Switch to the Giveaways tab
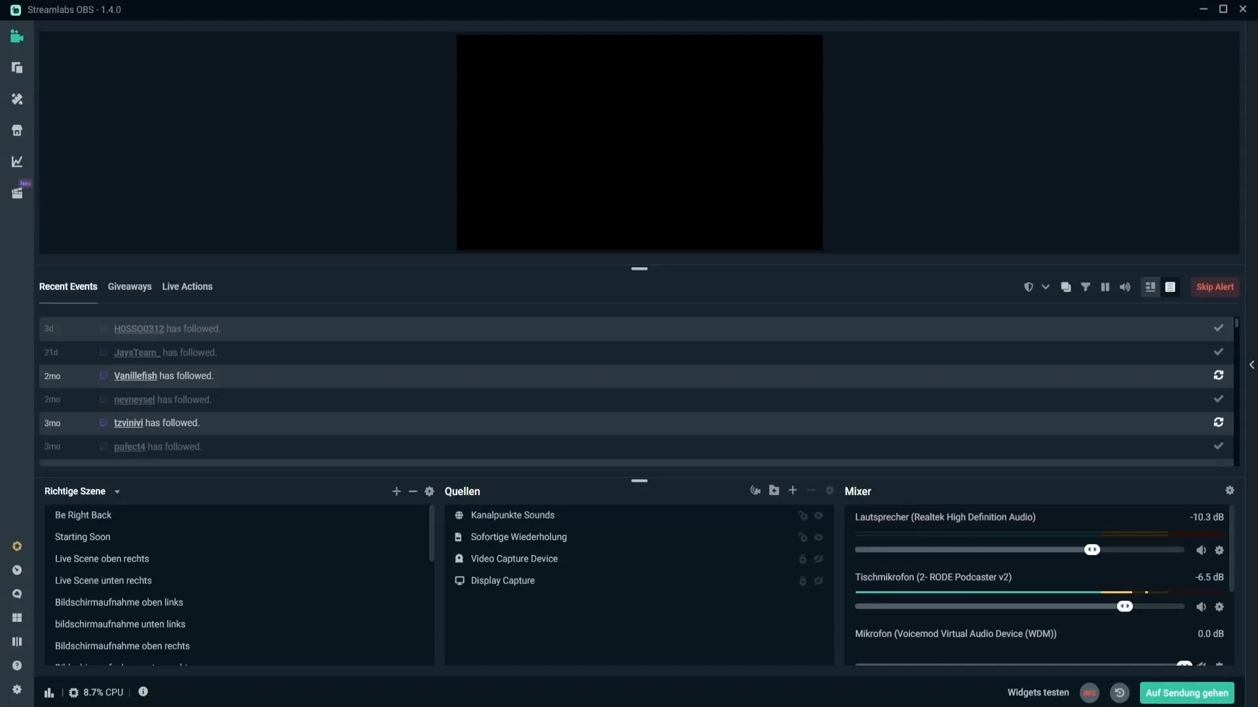1258x707 pixels. [x=130, y=285]
